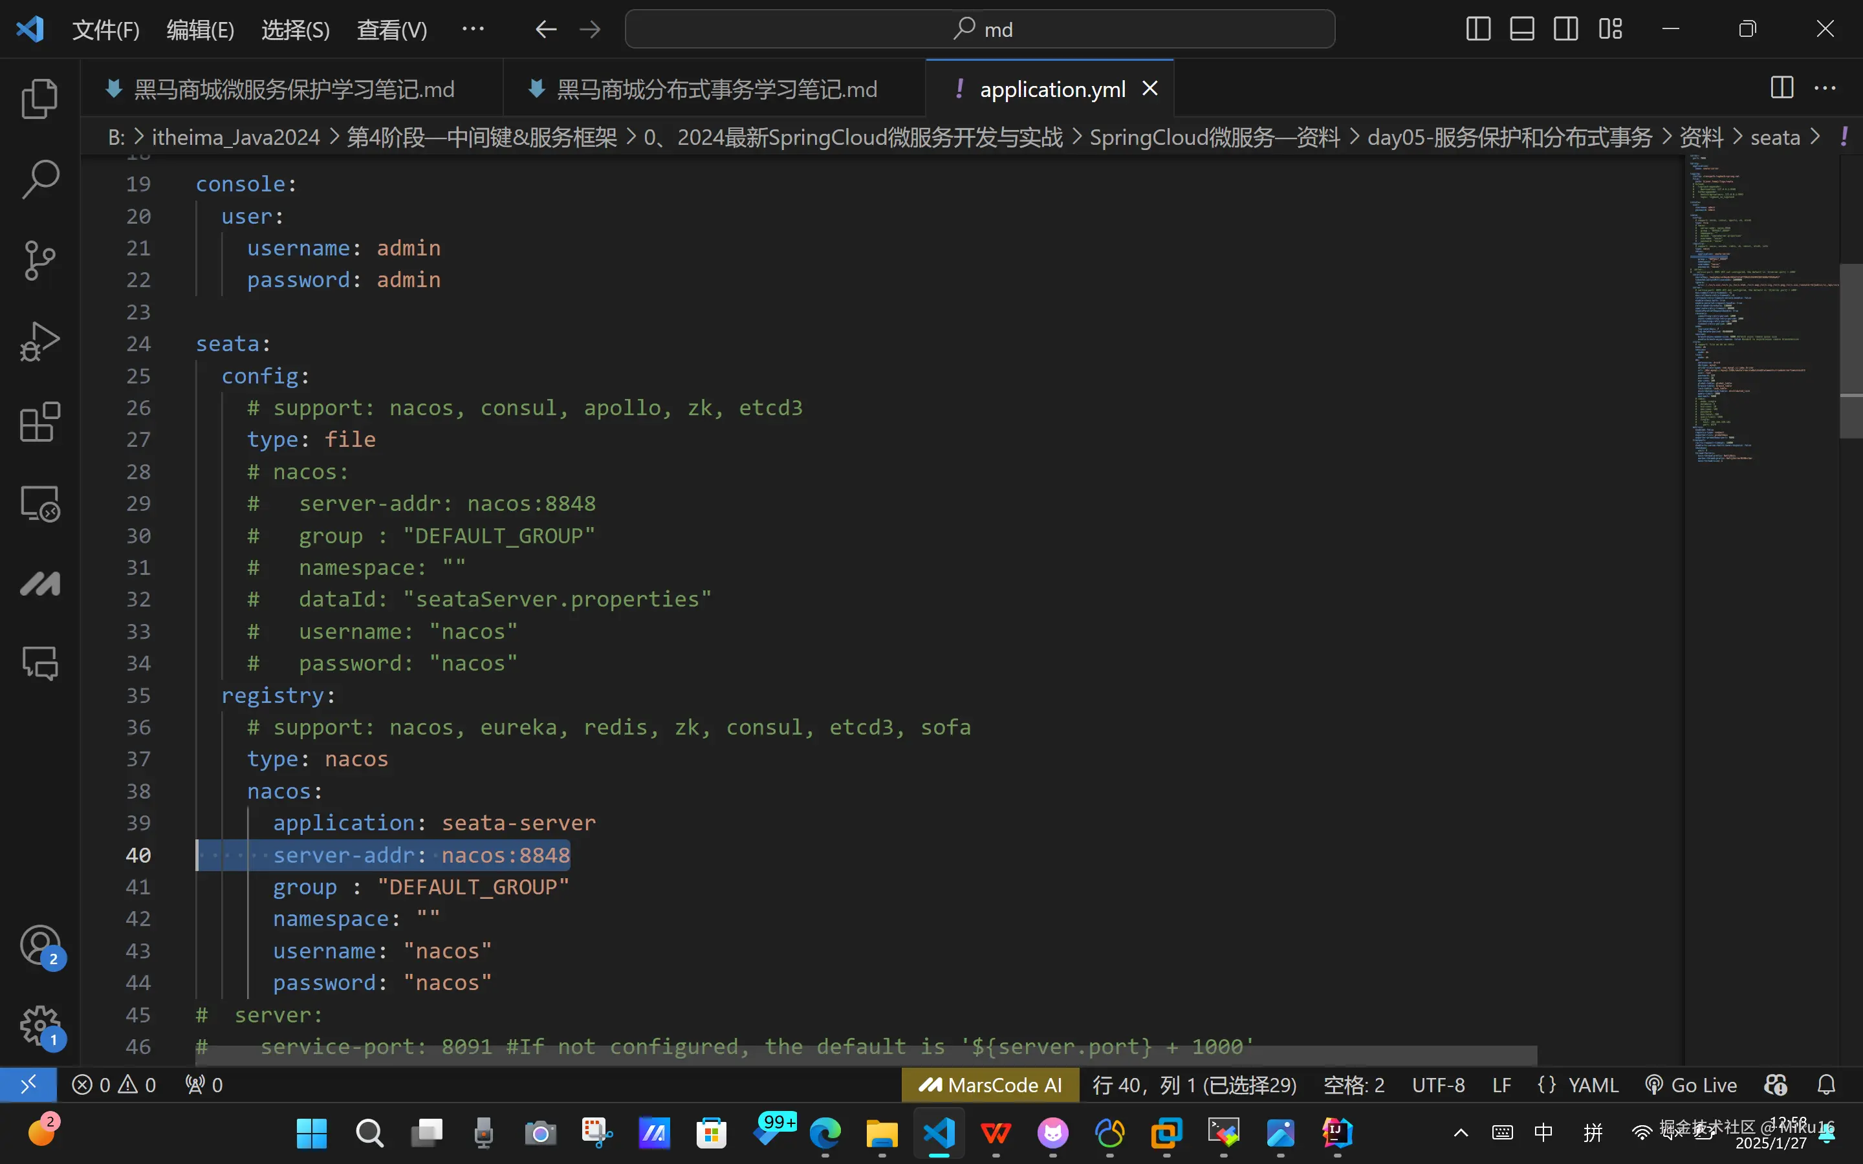The width and height of the screenshot is (1863, 1164).
Task: Switch to 黑马商城分布式事务学习笔记.md tab
Action: (x=716, y=89)
